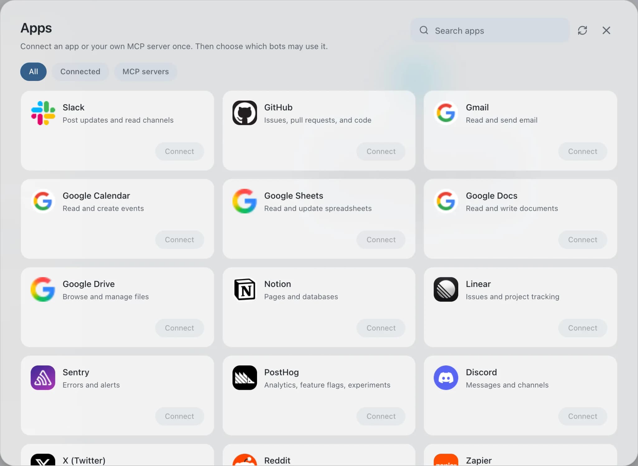Image resolution: width=638 pixels, height=466 pixels.
Task: Connect the Sentry app
Action: 179,416
